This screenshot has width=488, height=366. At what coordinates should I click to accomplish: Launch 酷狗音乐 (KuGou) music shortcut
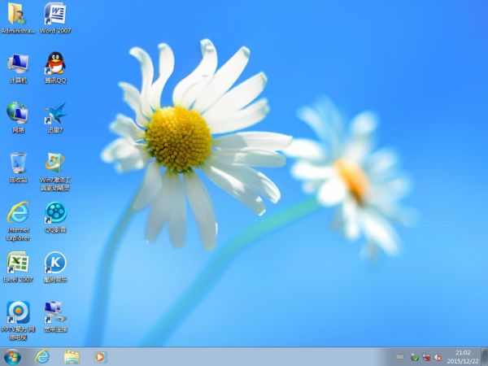(55, 263)
